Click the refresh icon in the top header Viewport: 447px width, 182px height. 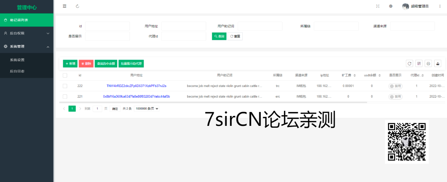point(77,6)
